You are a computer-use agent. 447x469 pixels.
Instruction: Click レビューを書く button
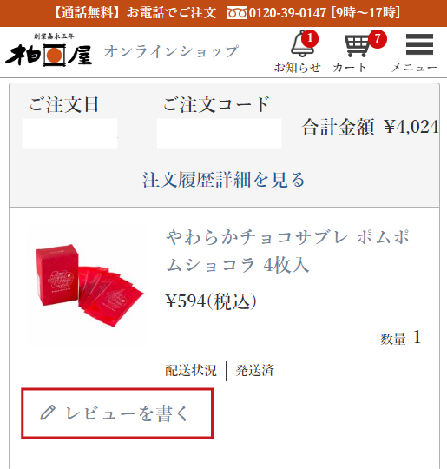coord(117,413)
